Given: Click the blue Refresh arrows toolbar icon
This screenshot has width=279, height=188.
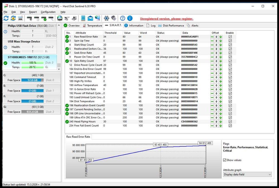Looking at the screenshot, I should pos(6,18).
